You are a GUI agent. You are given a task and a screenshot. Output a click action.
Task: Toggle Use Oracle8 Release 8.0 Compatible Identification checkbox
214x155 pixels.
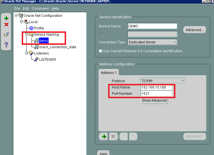pos(100,51)
